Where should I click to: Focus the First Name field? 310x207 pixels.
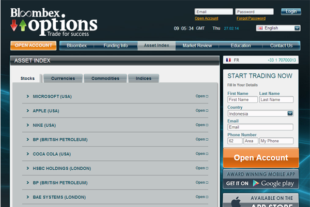(243, 99)
